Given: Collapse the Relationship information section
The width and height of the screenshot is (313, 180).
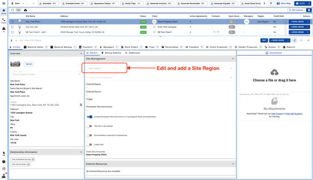Looking at the screenshot, I should pos(81,152).
